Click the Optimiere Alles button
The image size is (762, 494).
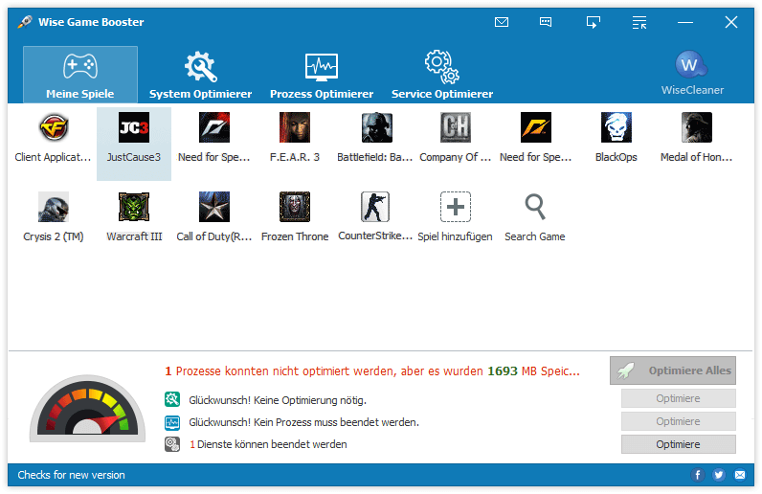[673, 370]
